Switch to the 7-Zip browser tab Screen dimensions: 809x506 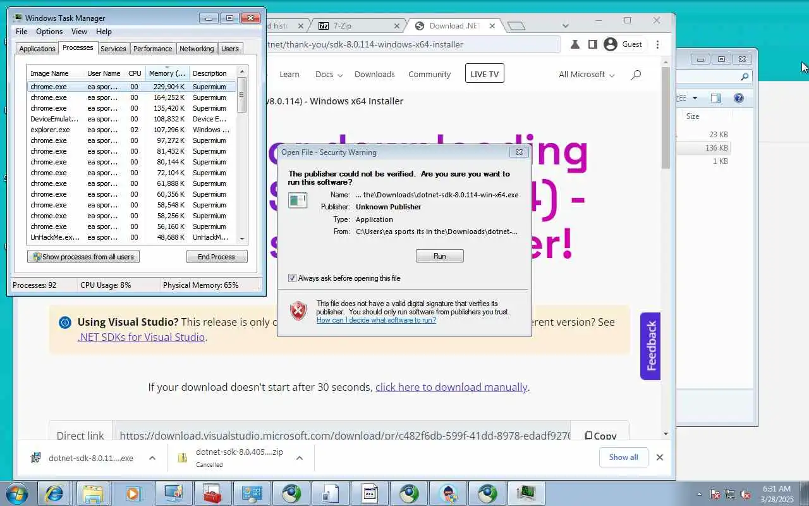(358, 26)
